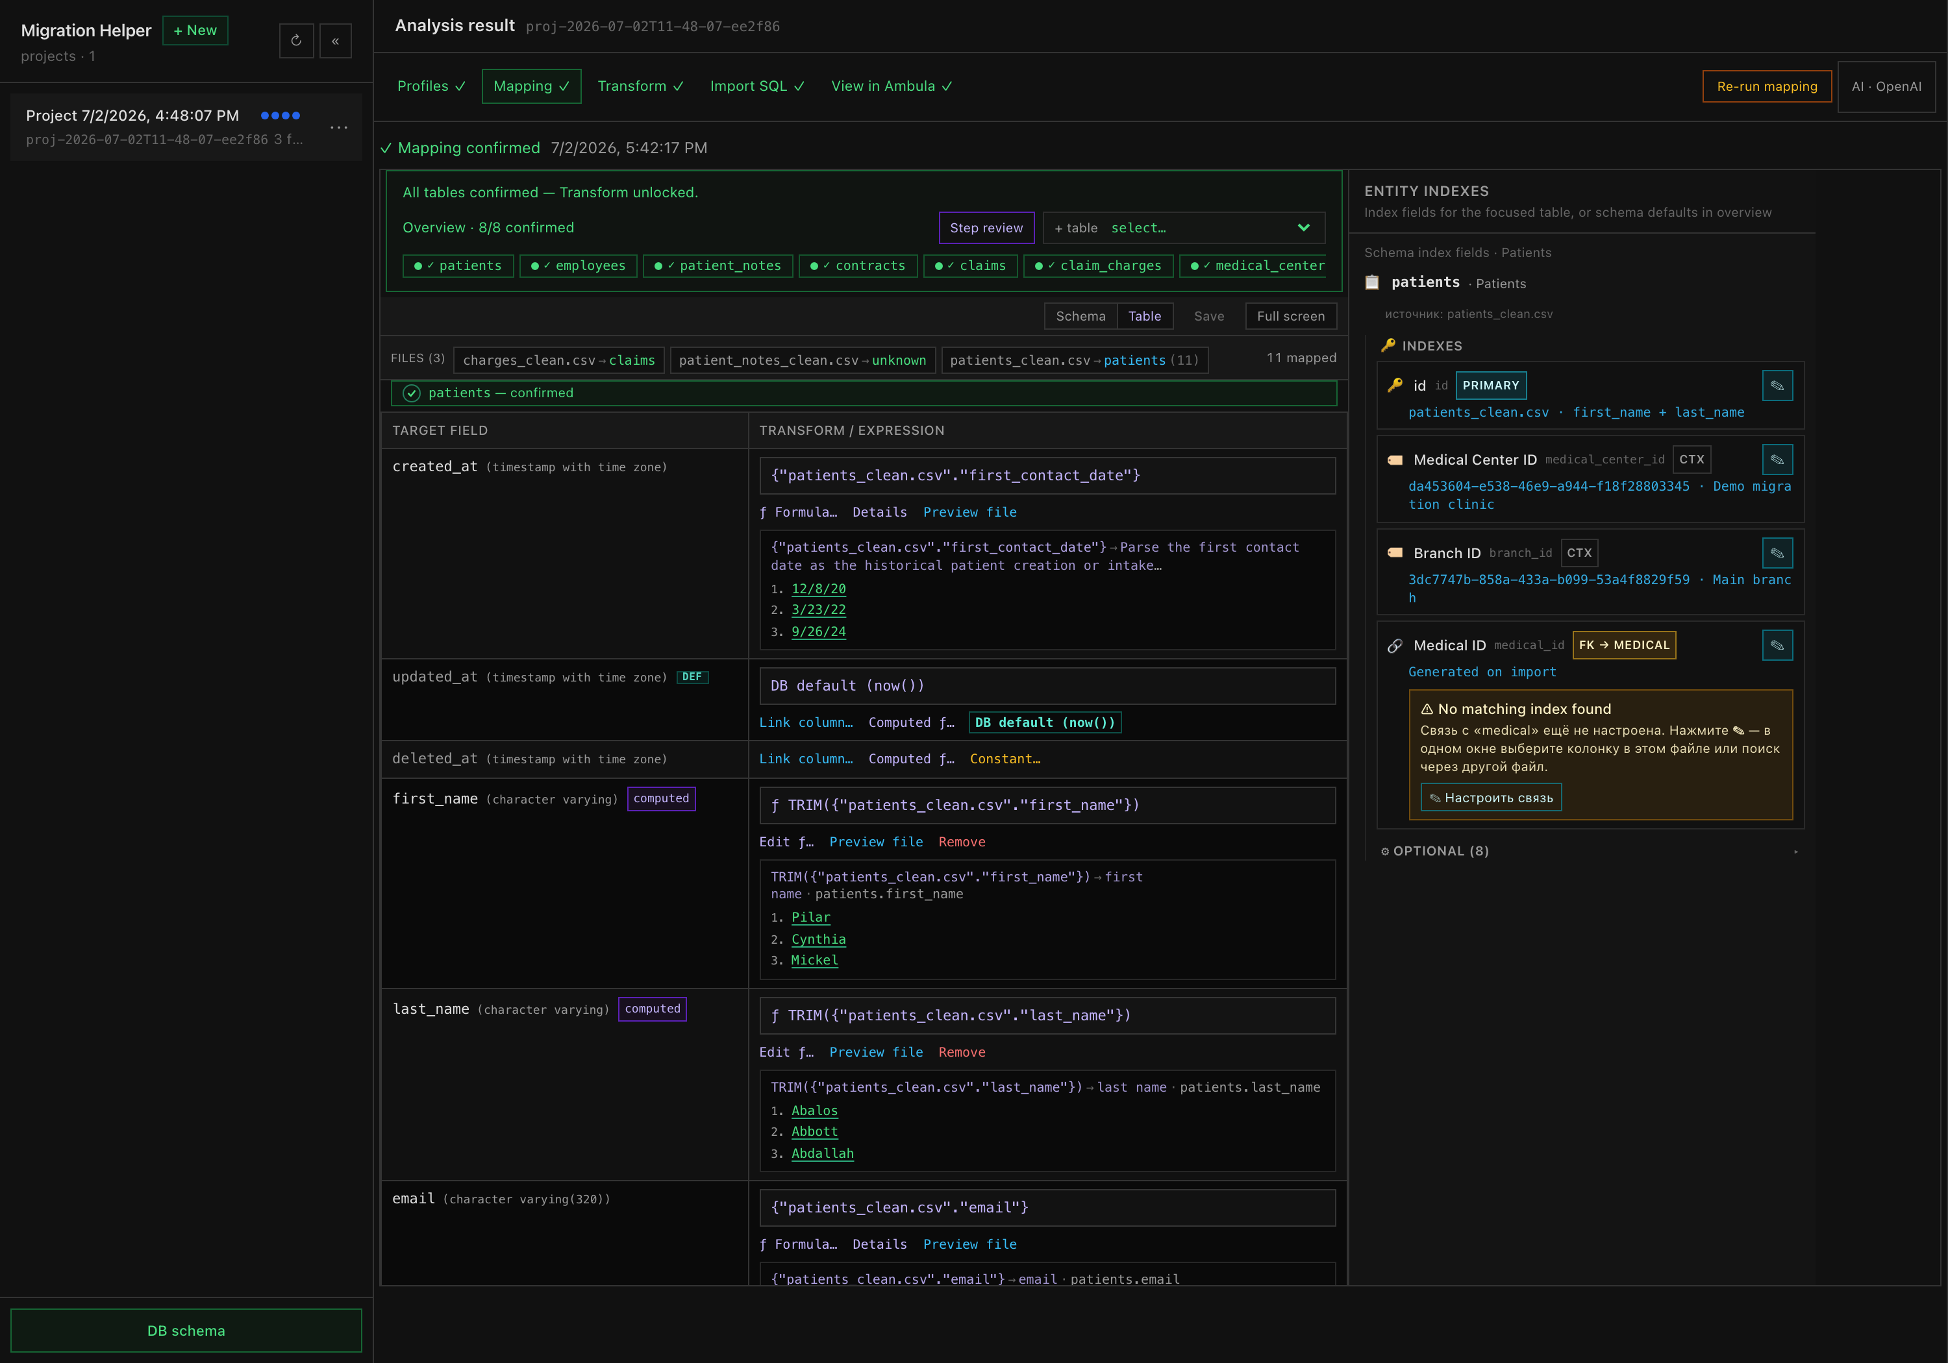Open the Import SQL tab
The height and width of the screenshot is (1363, 1948).
757,86
